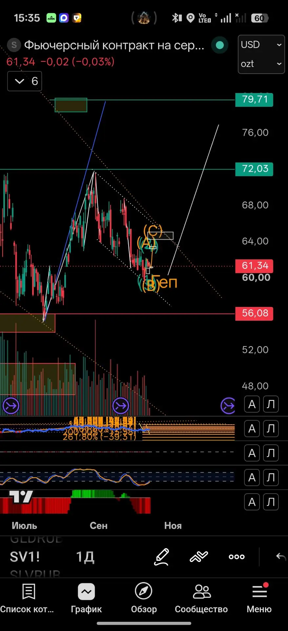Image resolution: width=288 pixels, height=631 pixels.
Task: Toggle auto scale A on oscillator line pane
Action: pos(252,478)
